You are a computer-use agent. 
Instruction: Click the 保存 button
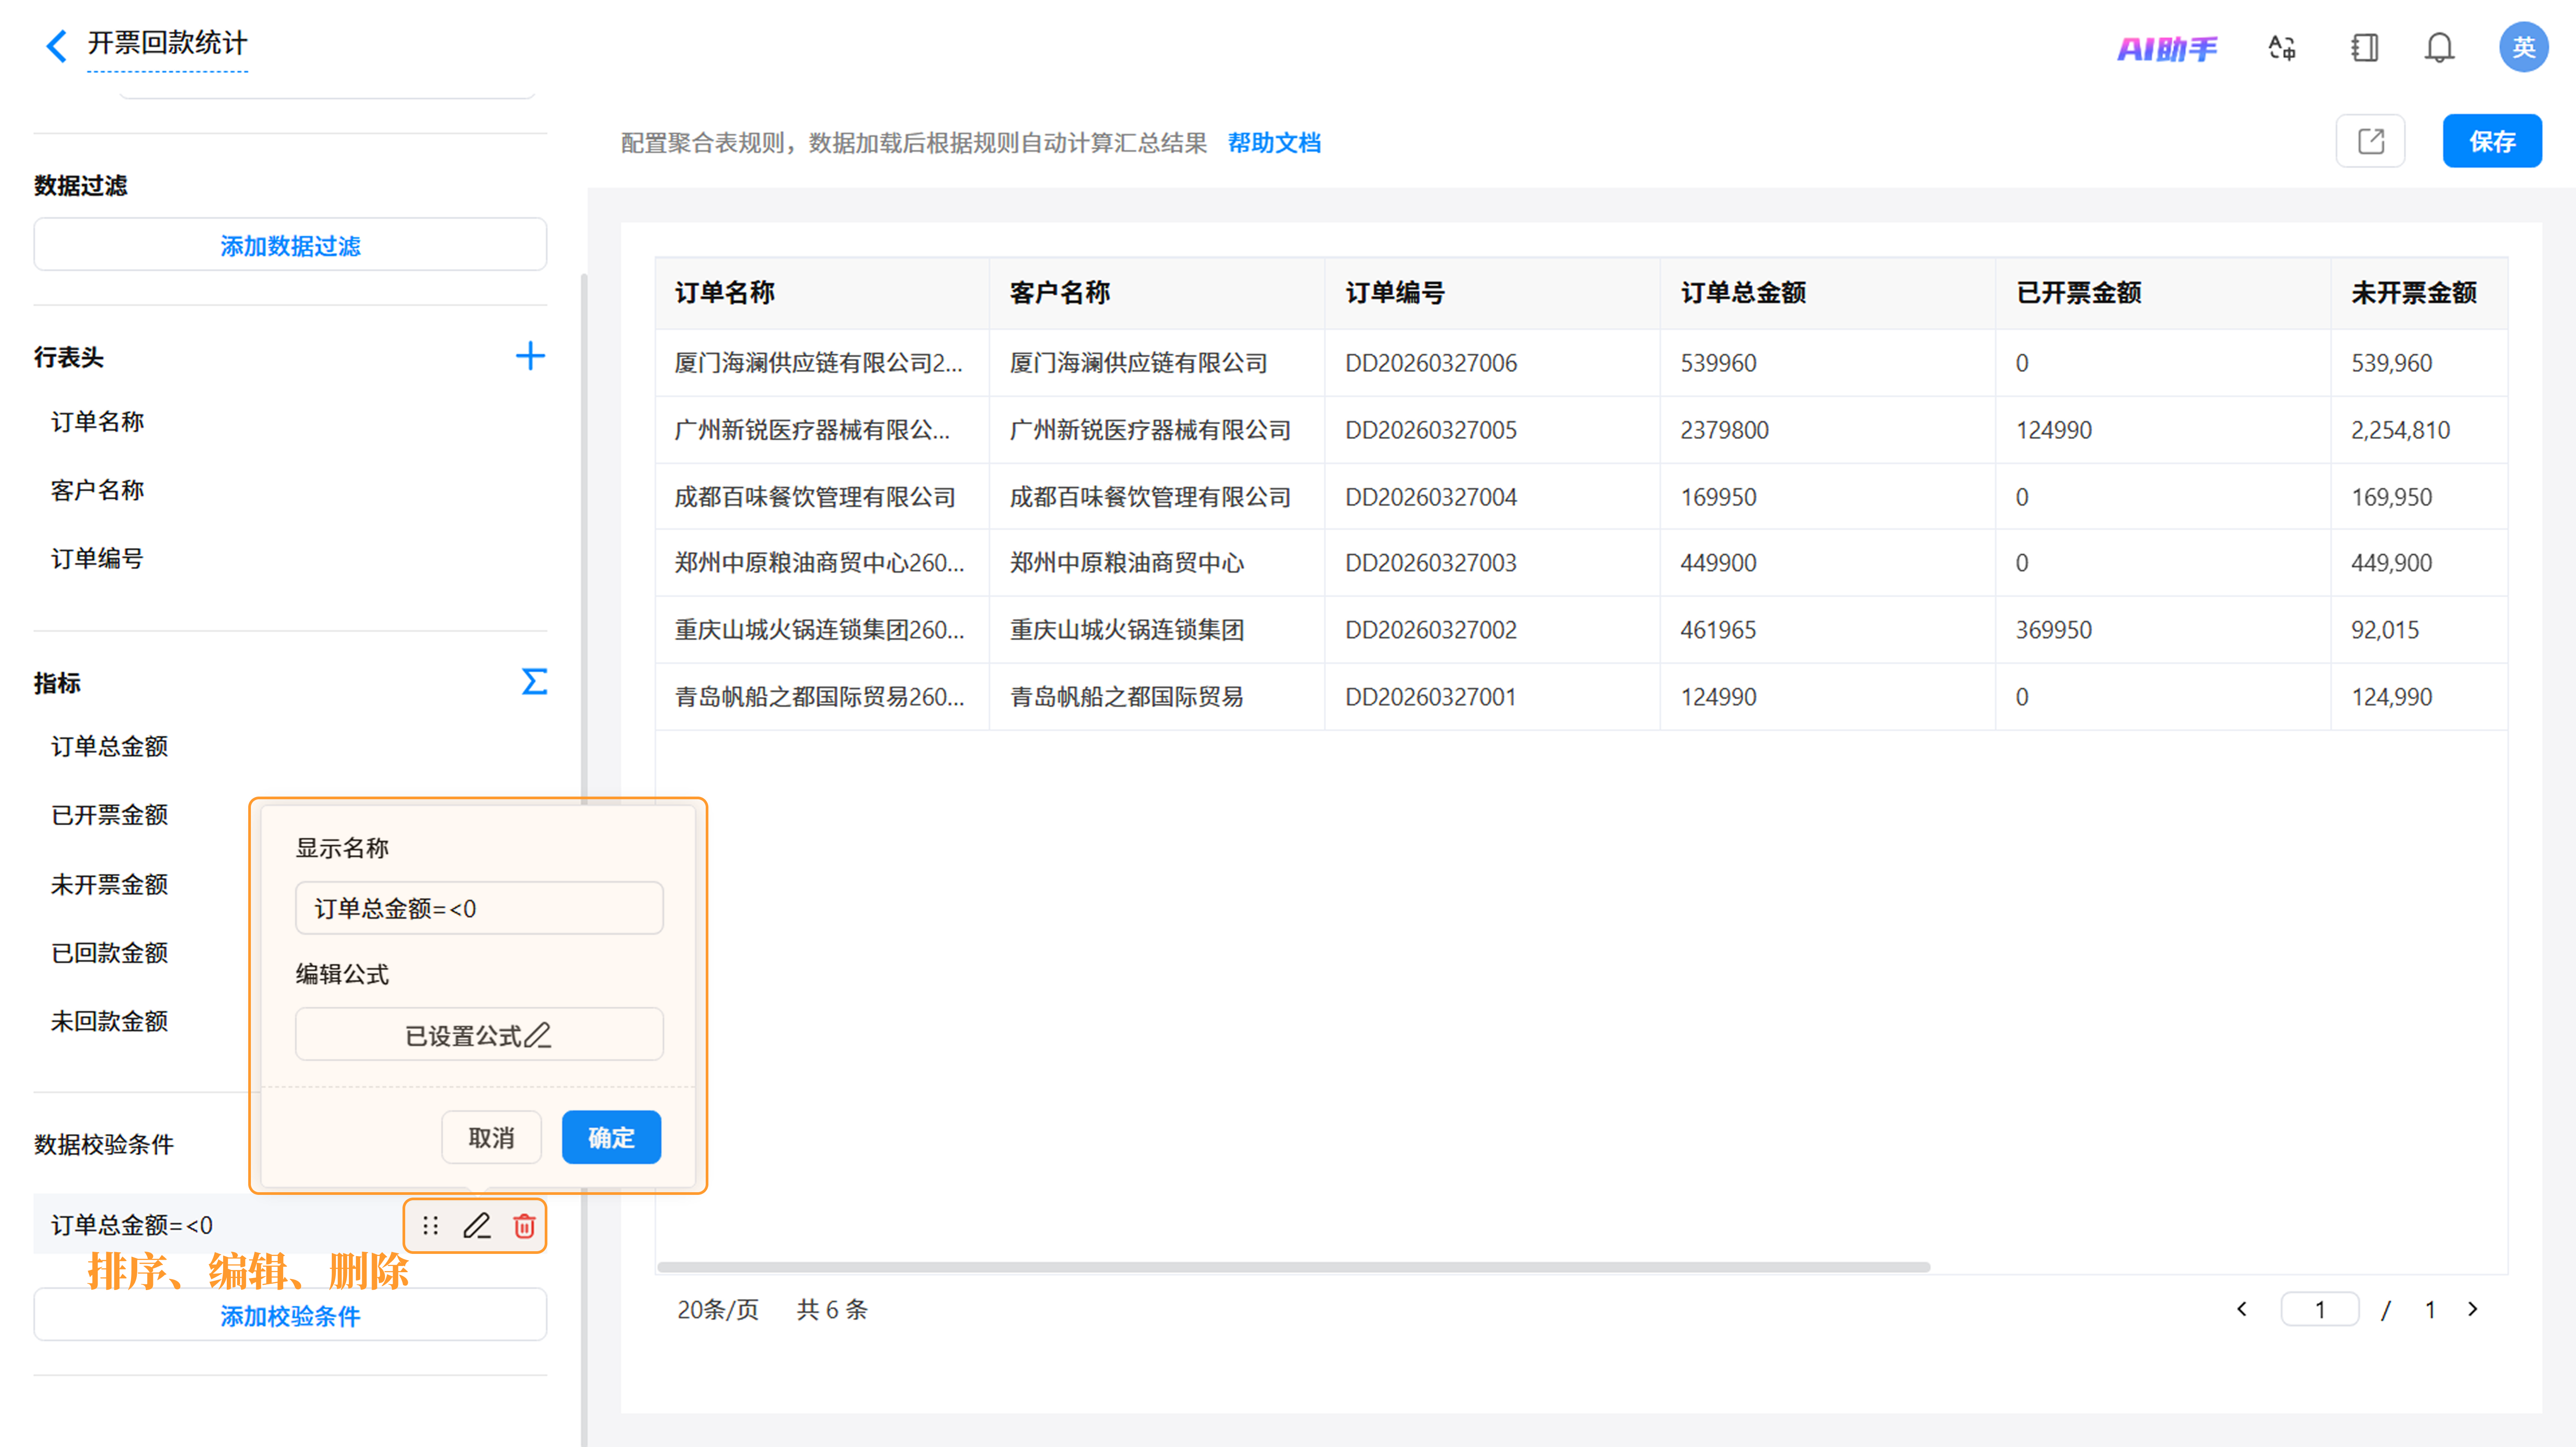click(2492, 141)
